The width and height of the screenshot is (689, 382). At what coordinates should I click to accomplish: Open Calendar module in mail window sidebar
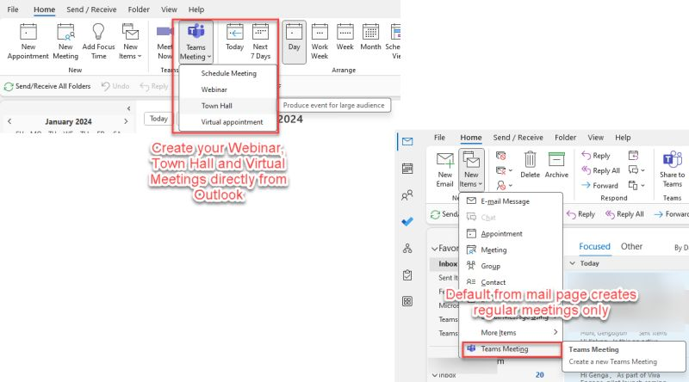tap(407, 168)
